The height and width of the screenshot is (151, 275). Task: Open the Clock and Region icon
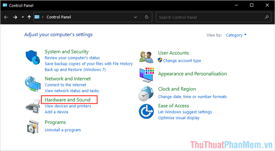(146, 94)
